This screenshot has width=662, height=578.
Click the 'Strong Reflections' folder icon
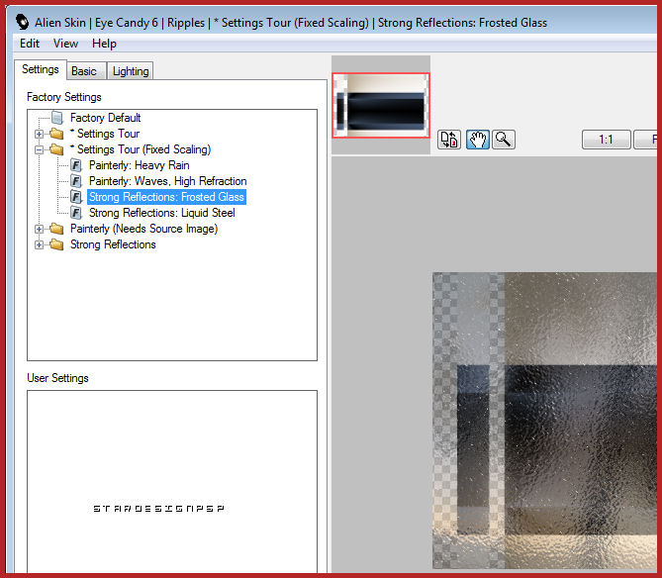pyautogui.click(x=56, y=244)
